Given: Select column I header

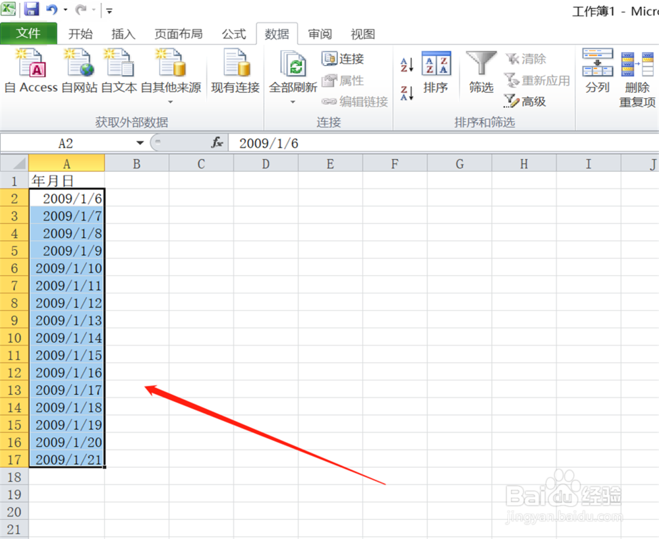Looking at the screenshot, I should coord(588,163).
